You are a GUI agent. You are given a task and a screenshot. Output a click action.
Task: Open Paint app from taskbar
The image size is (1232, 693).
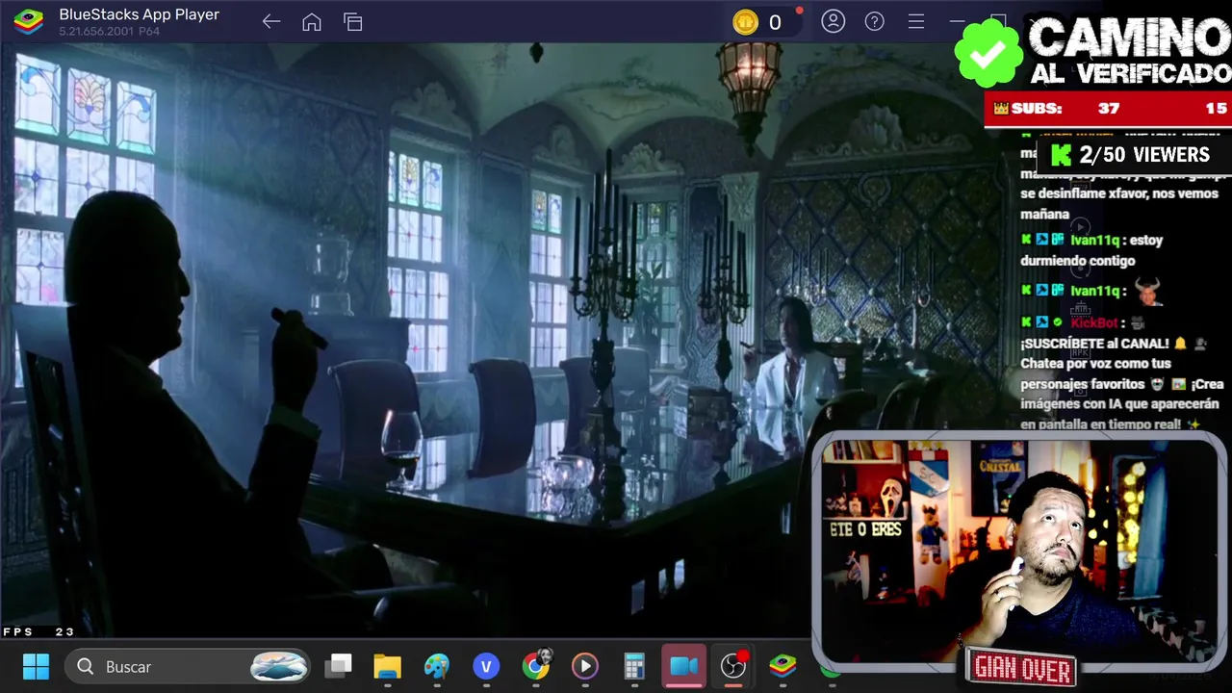tap(436, 666)
